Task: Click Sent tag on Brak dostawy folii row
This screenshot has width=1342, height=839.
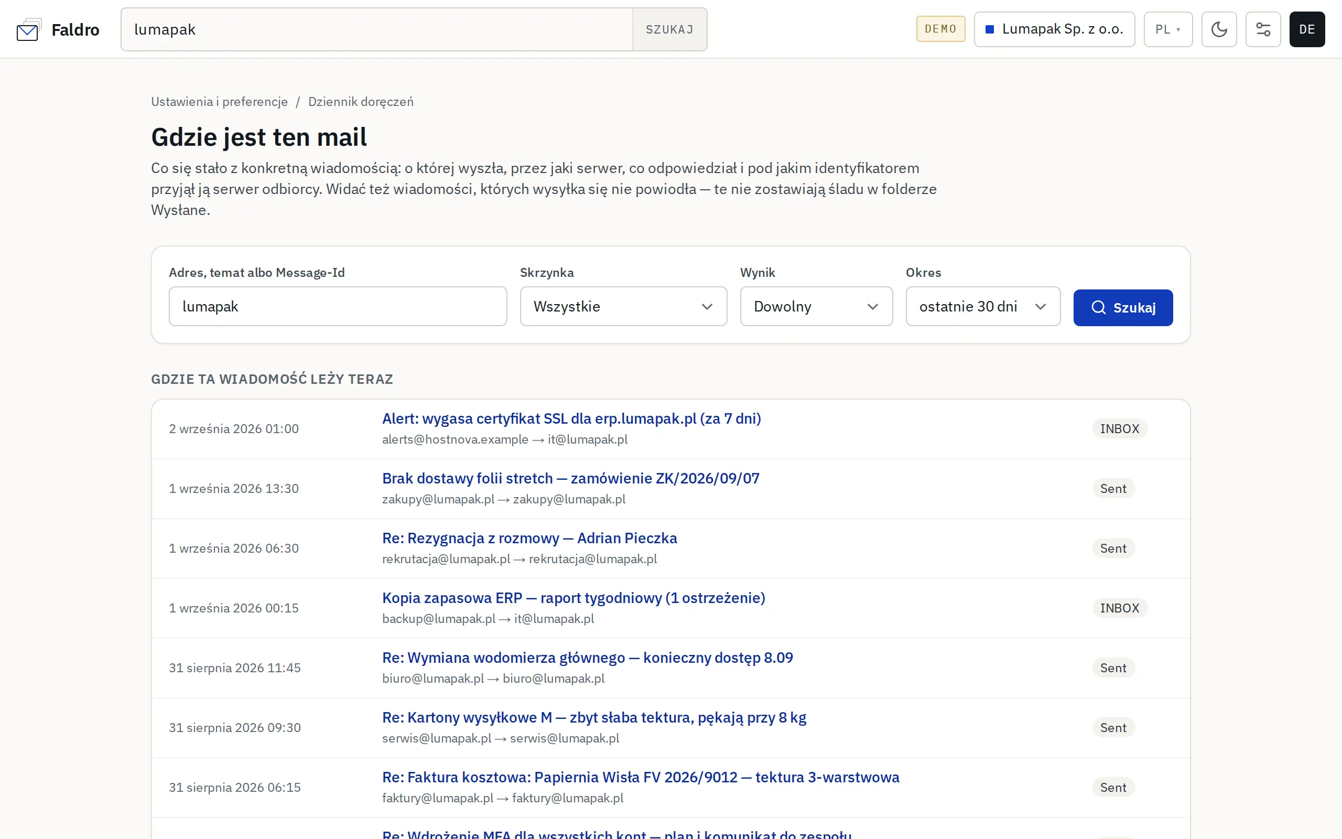Action: point(1113,489)
